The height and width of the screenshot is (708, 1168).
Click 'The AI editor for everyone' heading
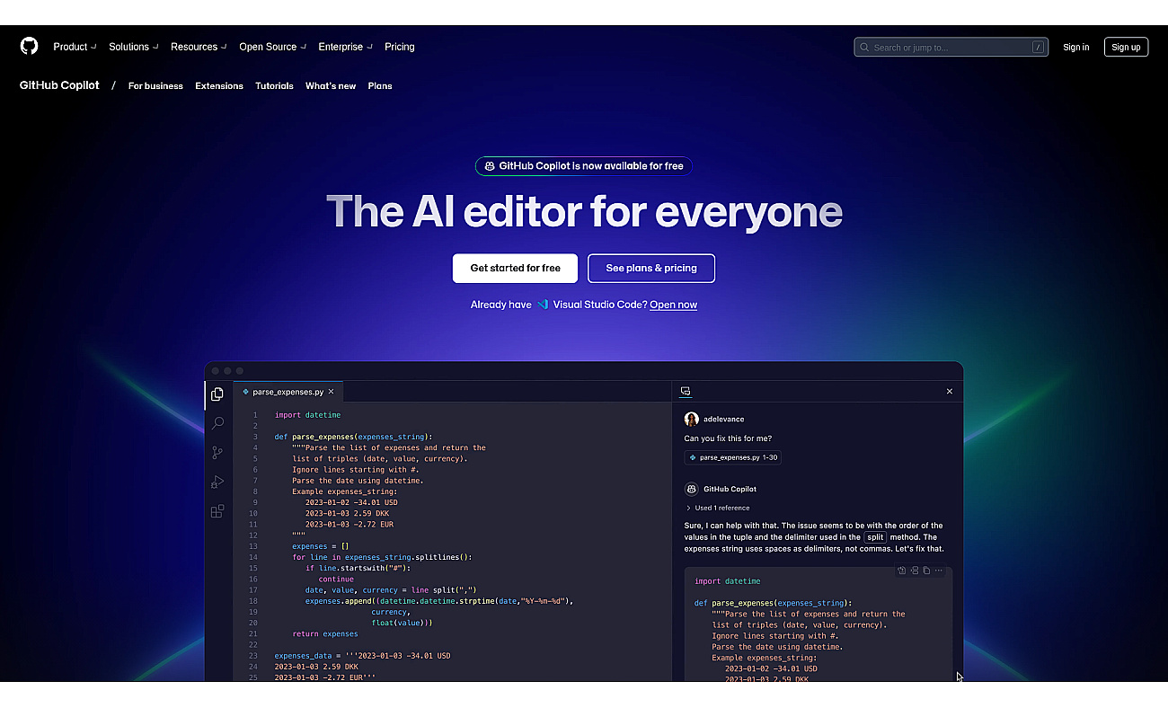point(584,212)
